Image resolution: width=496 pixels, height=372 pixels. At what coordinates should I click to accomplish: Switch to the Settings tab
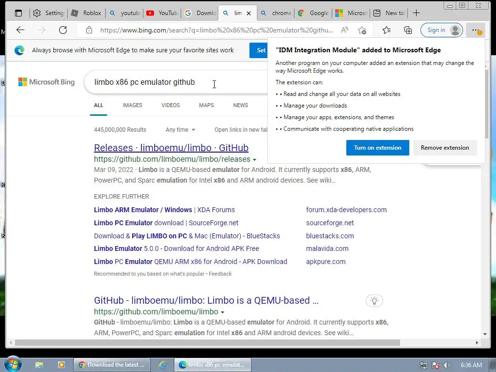(x=49, y=13)
